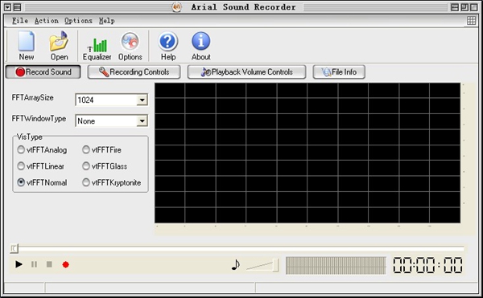Click the window shade button beside the title bar arrow
The image size is (483, 298).
18,7
